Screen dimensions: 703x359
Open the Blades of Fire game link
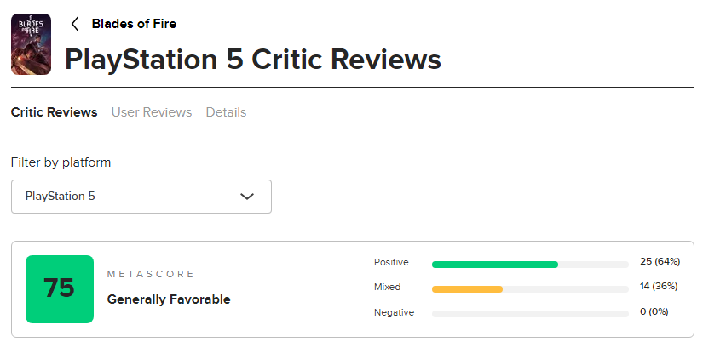point(134,24)
